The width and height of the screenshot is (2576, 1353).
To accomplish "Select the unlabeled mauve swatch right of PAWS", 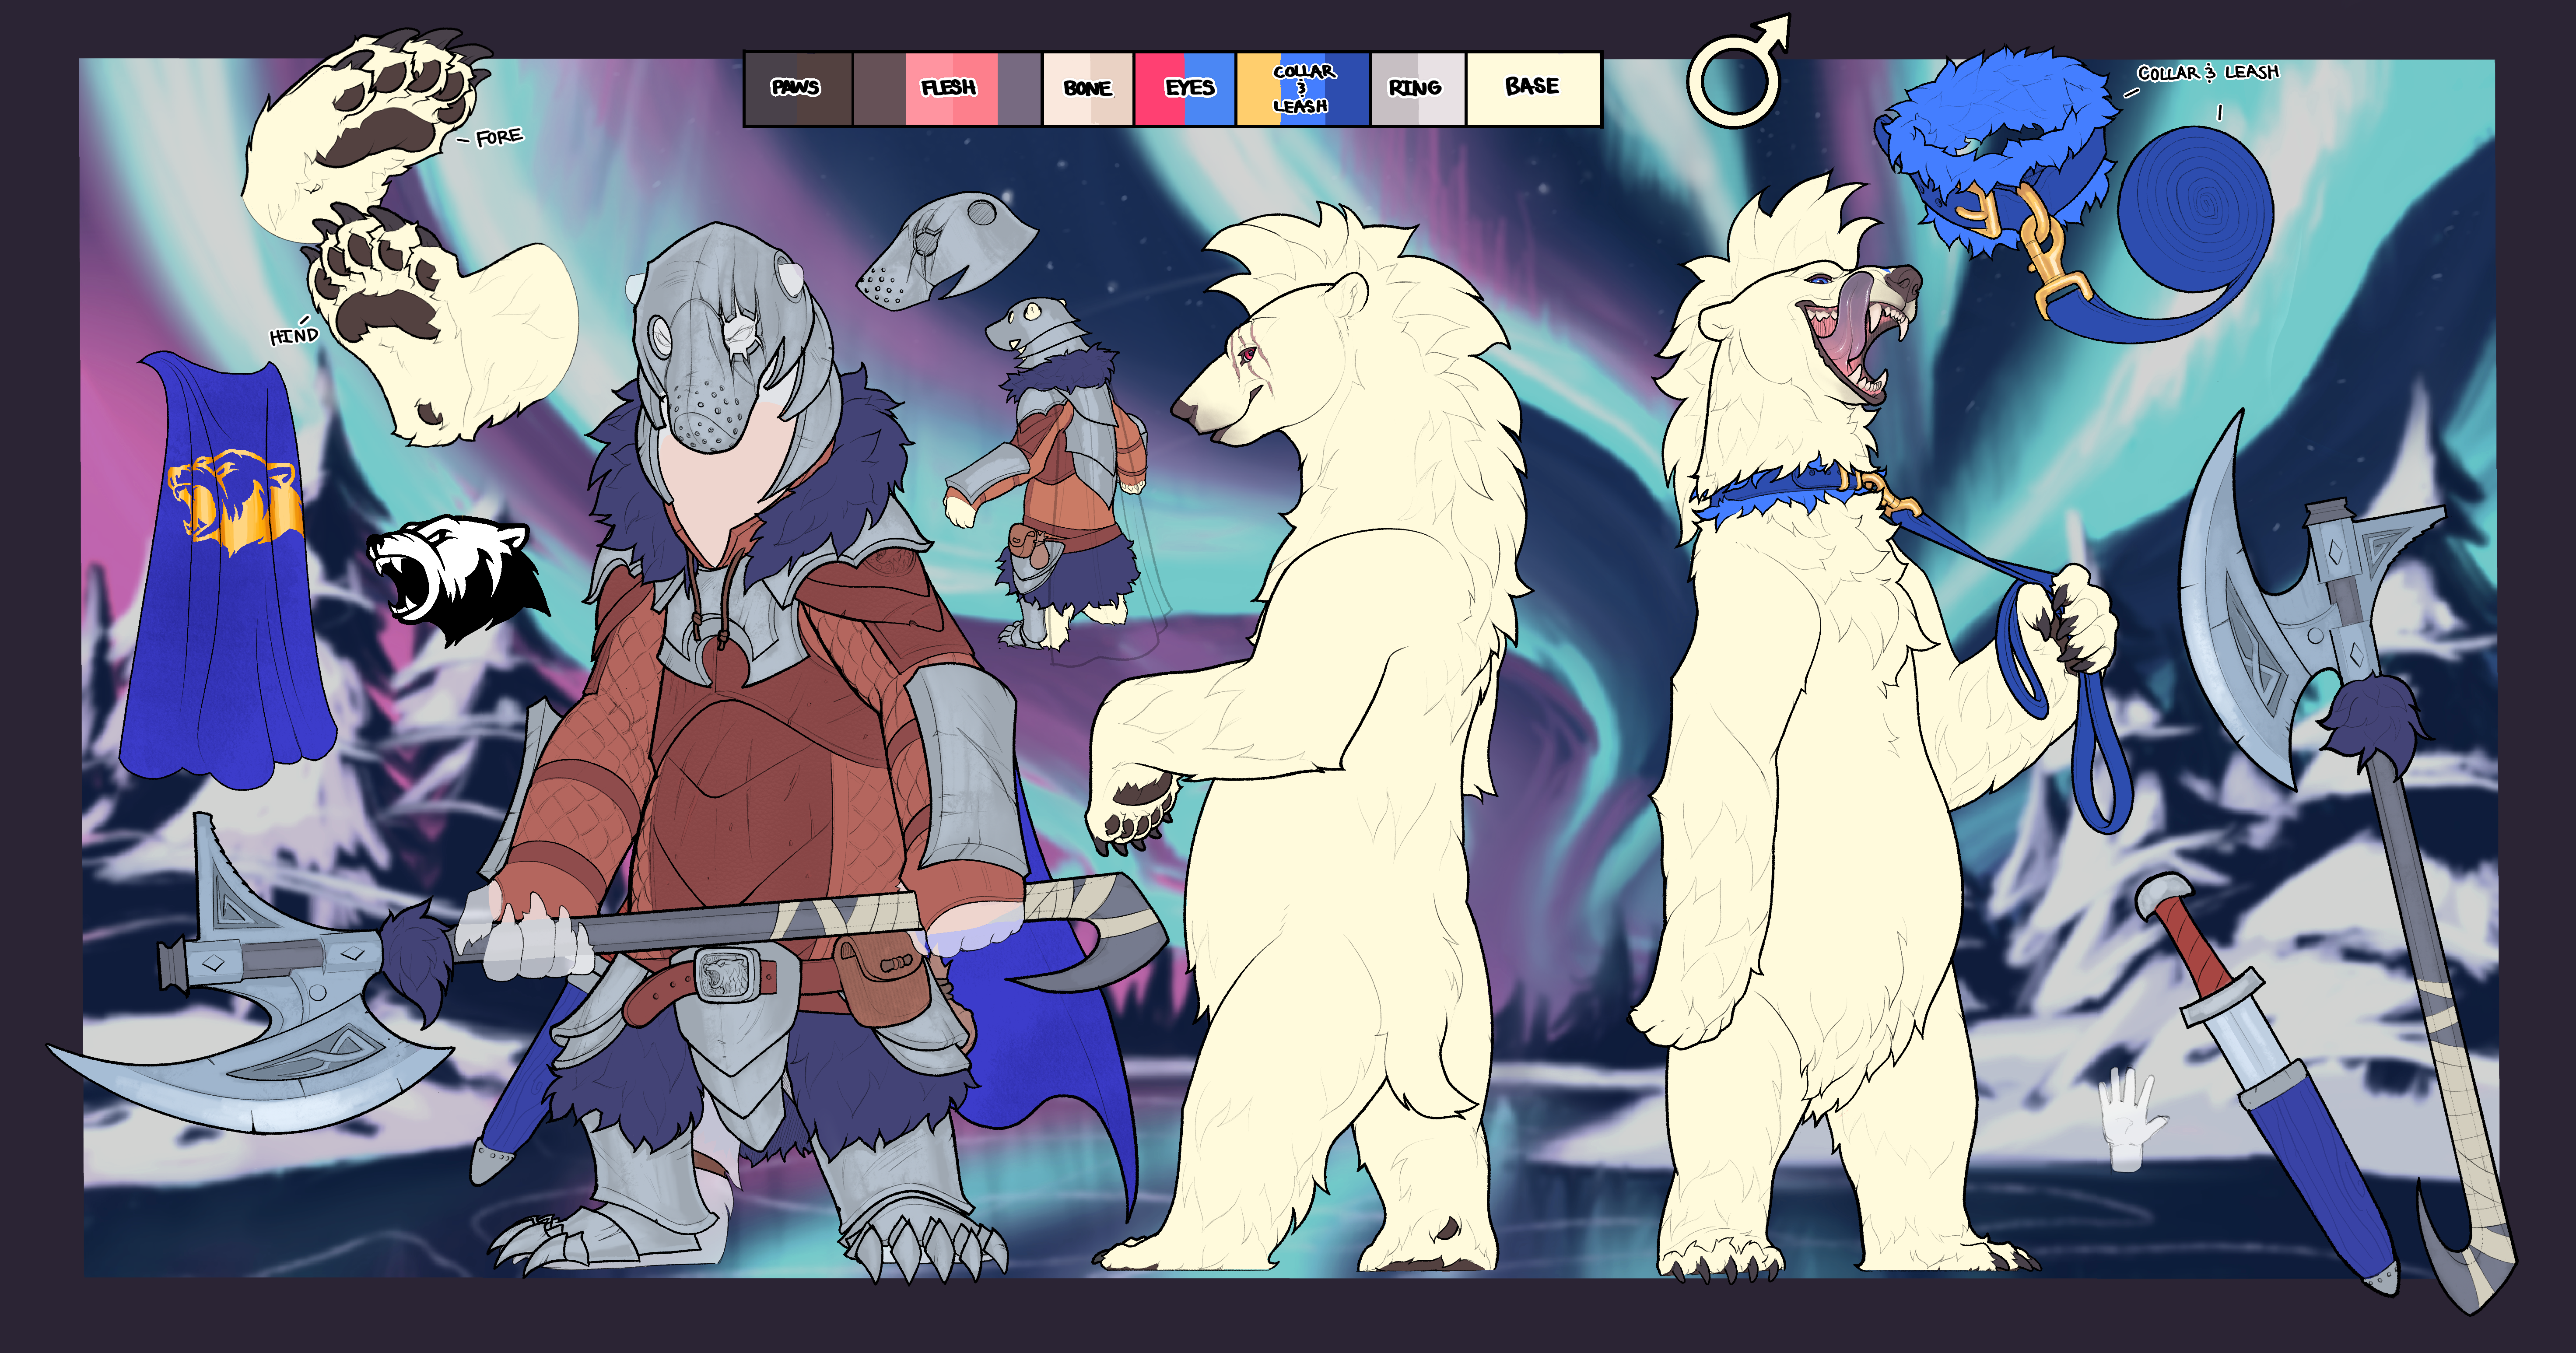I will tap(879, 89).
